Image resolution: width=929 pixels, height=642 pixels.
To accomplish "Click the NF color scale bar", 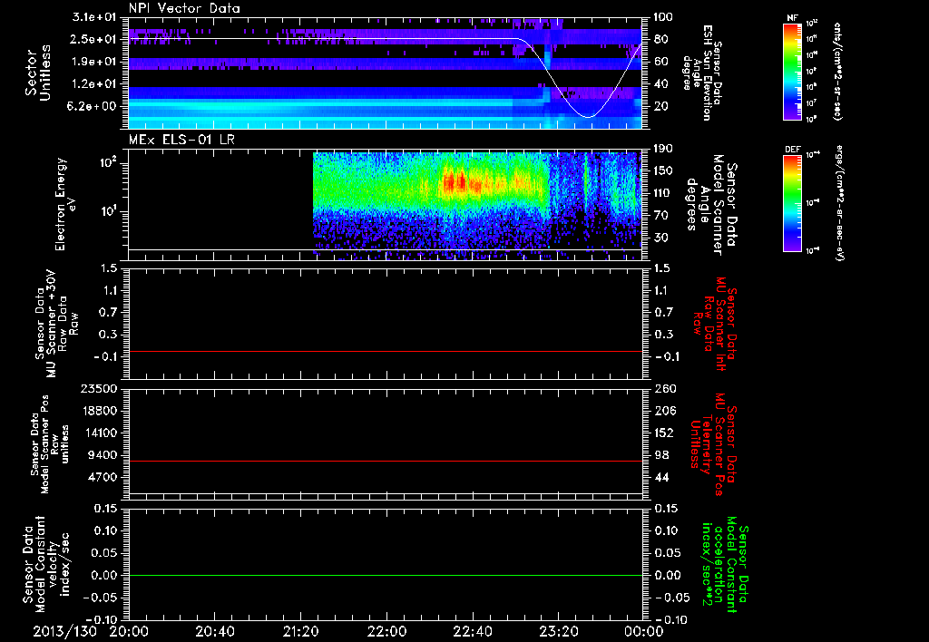I will [x=792, y=72].
